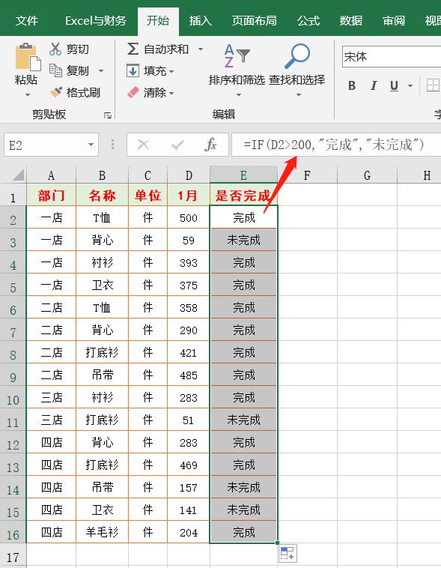Toggle Italic formatting

point(374,86)
